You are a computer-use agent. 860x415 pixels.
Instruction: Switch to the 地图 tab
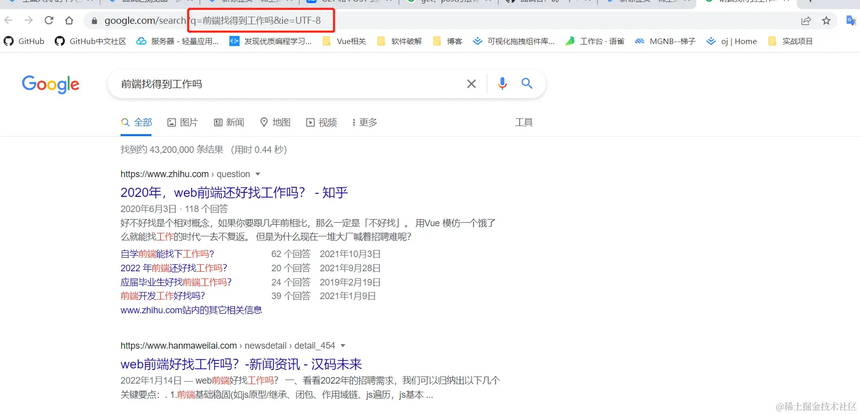tap(275, 122)
